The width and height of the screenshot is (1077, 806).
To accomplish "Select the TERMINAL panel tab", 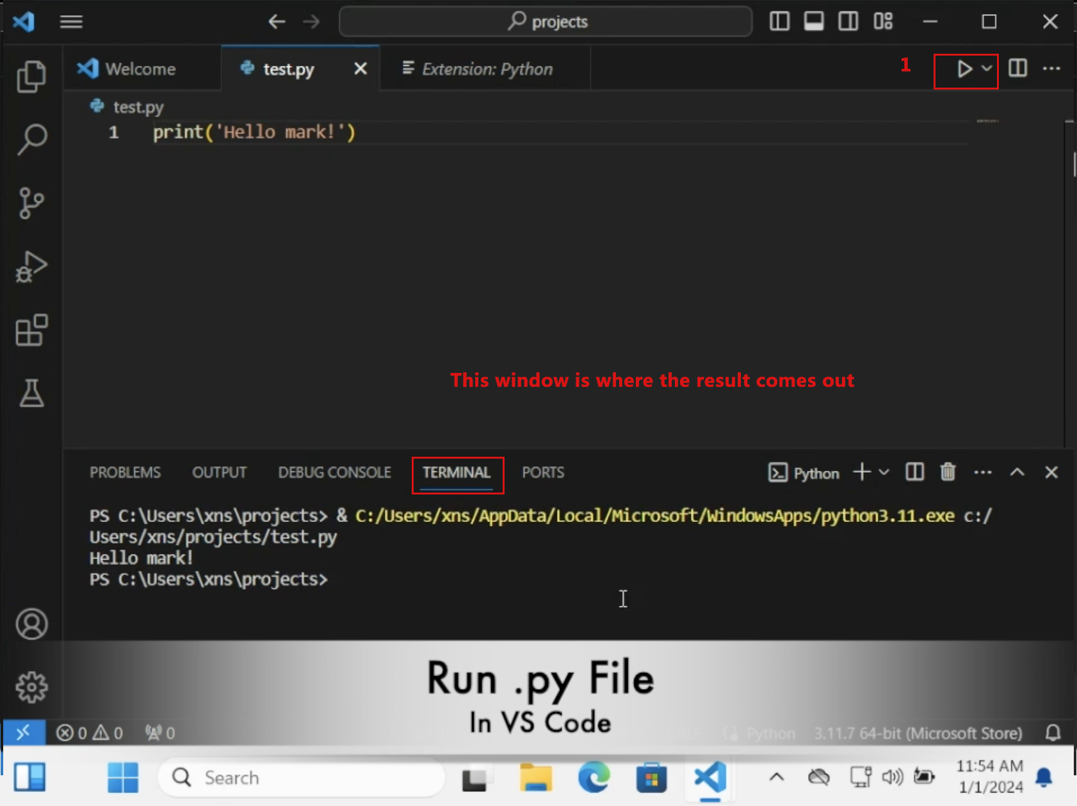I will click(457, 472).
